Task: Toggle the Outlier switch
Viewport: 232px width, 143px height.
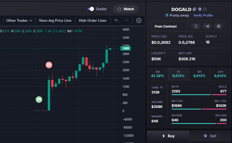Action: [91, 9]
